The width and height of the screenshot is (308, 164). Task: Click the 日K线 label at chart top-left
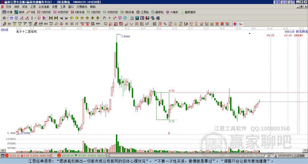click(x=5, y=30)
